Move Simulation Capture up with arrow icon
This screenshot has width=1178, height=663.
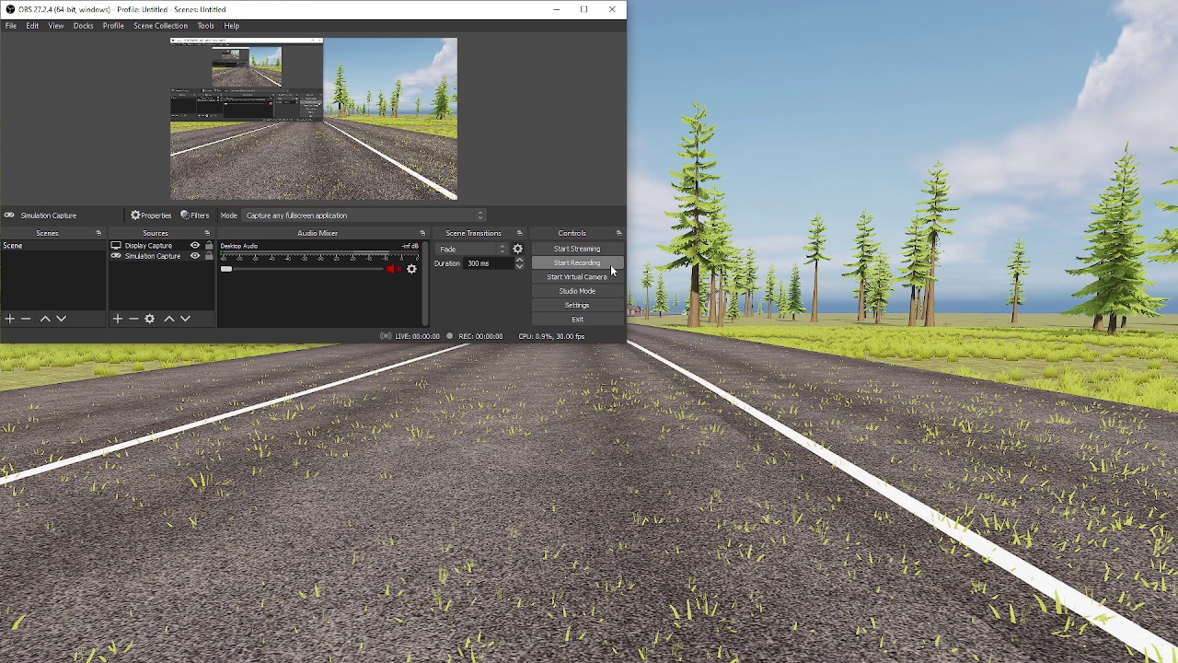[x=168, y=318]
